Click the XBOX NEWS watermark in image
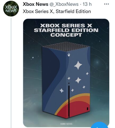 66,124
